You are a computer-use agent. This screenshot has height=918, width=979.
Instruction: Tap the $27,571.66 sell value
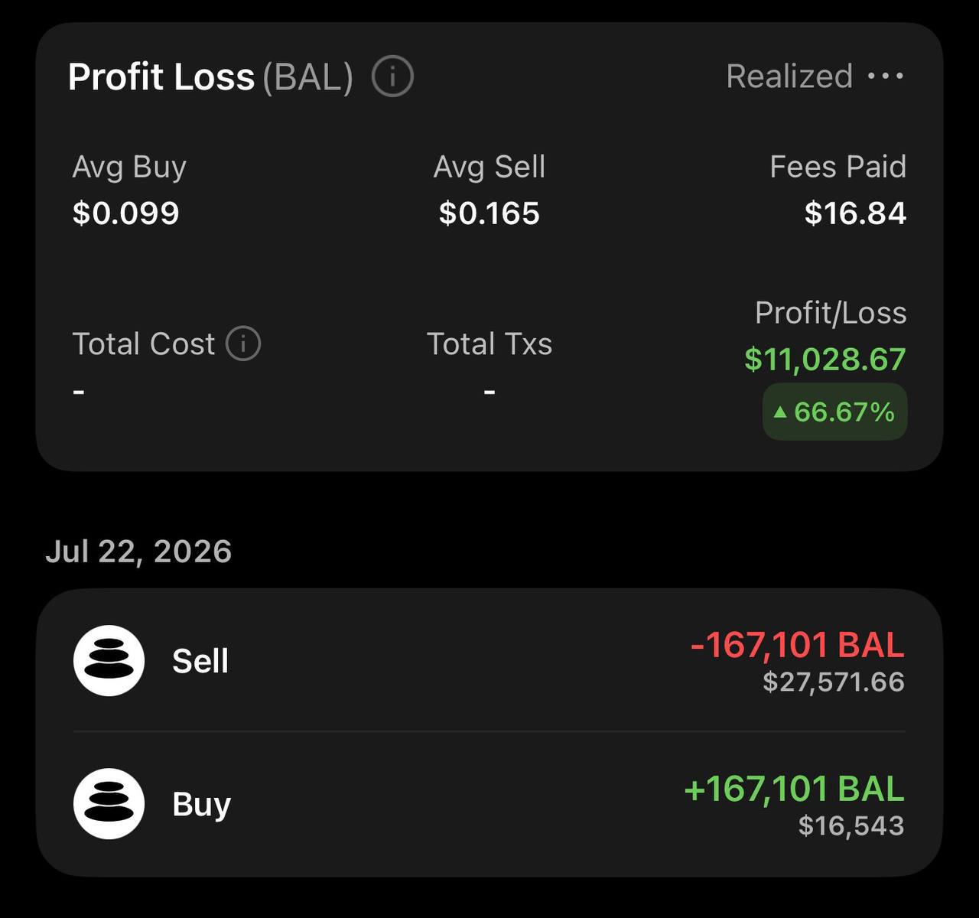pos(834,682)
